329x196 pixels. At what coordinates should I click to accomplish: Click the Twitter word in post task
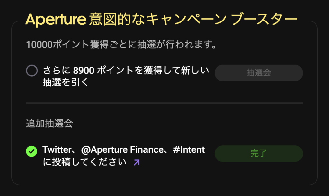pyautogui.click(x=57, y=150)
